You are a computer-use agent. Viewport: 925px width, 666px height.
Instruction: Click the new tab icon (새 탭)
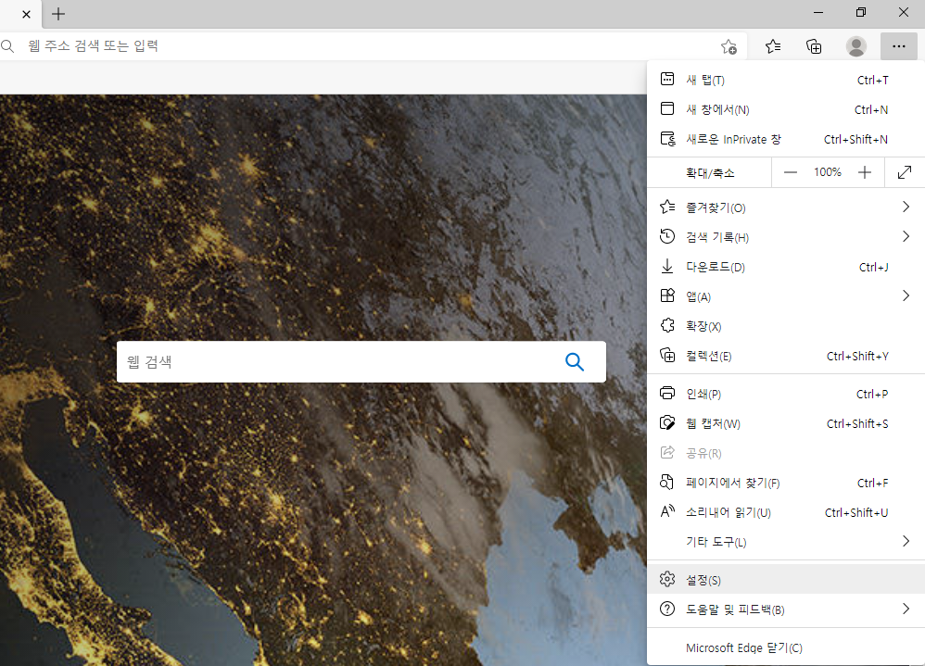667,79
